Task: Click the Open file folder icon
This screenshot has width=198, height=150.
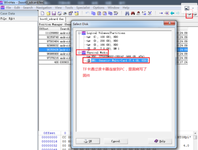Action: [x=48, y=13]
